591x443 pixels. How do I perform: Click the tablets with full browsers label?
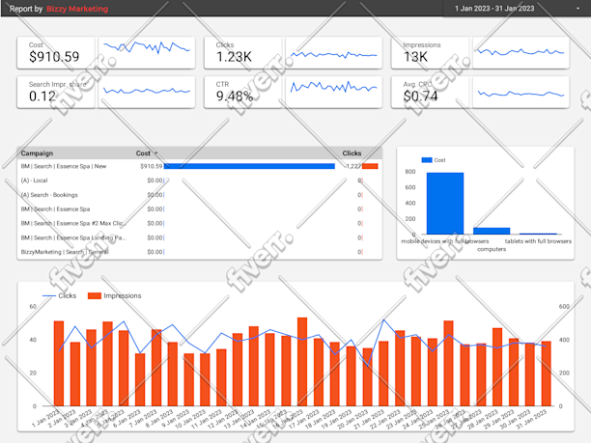coord(538,241)
